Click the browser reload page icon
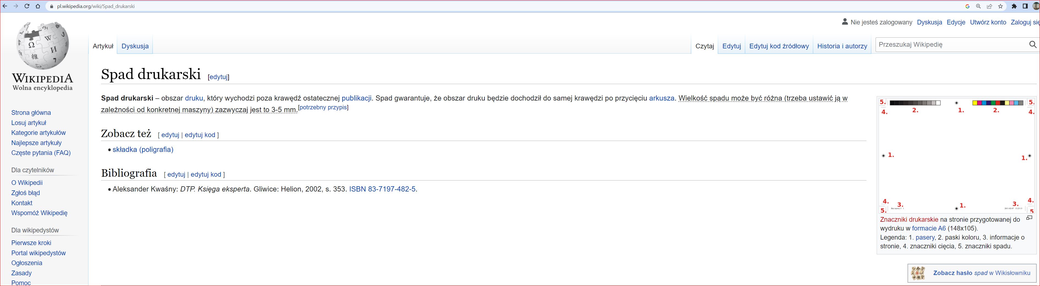Viewport: 1040px width, 286px height. tap(27, 6)
